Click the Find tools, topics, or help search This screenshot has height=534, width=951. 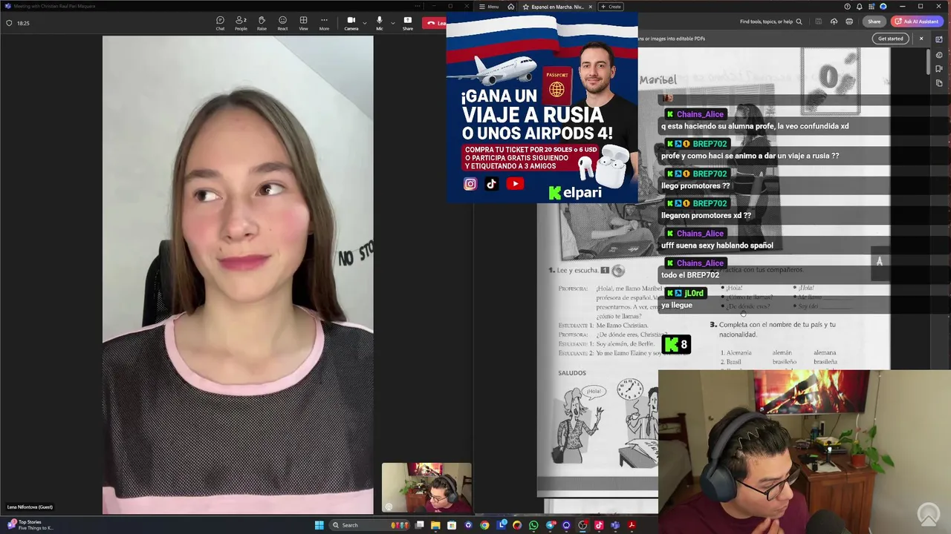click(x=770, y=22)
